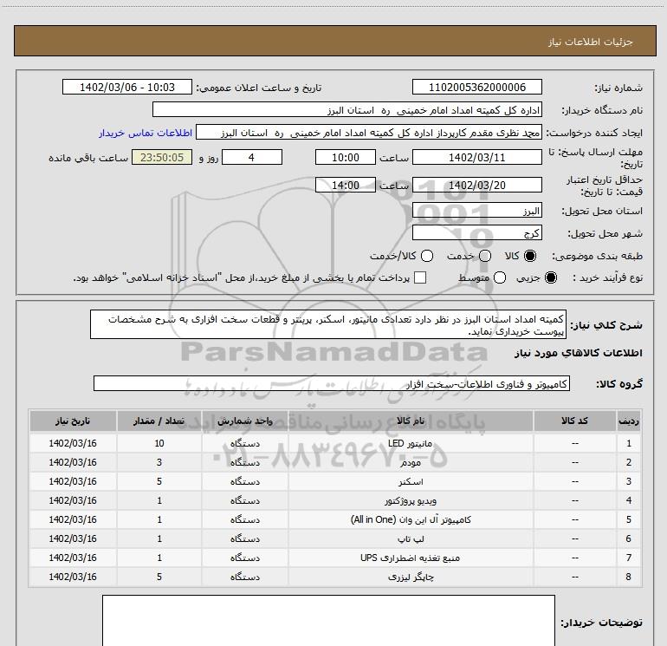Viewport: 667px width, 646px height.
Task: Select the متوسط purchase type radio
Action: point(500,277)
